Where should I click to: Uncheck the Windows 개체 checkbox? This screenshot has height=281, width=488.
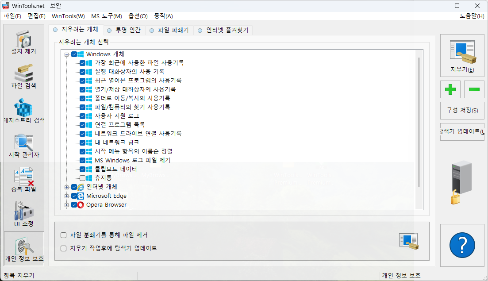(x=74, y=54)
